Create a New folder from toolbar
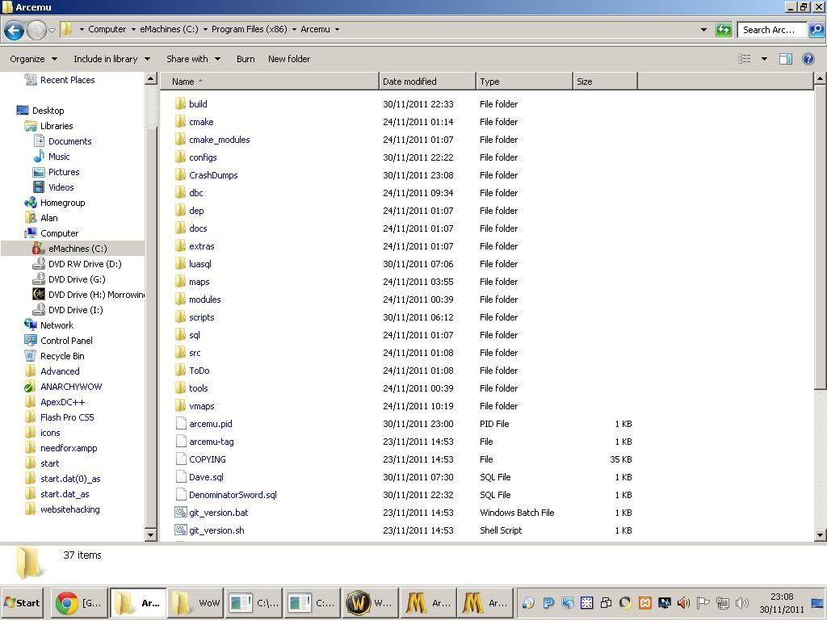This screenshot has width=827, height=620. [289, 59]
